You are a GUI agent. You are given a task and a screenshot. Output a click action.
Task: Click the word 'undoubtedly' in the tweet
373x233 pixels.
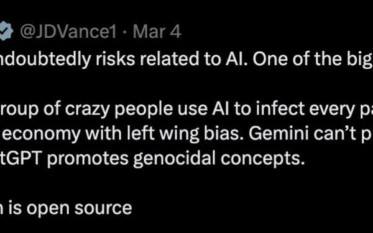45,59
